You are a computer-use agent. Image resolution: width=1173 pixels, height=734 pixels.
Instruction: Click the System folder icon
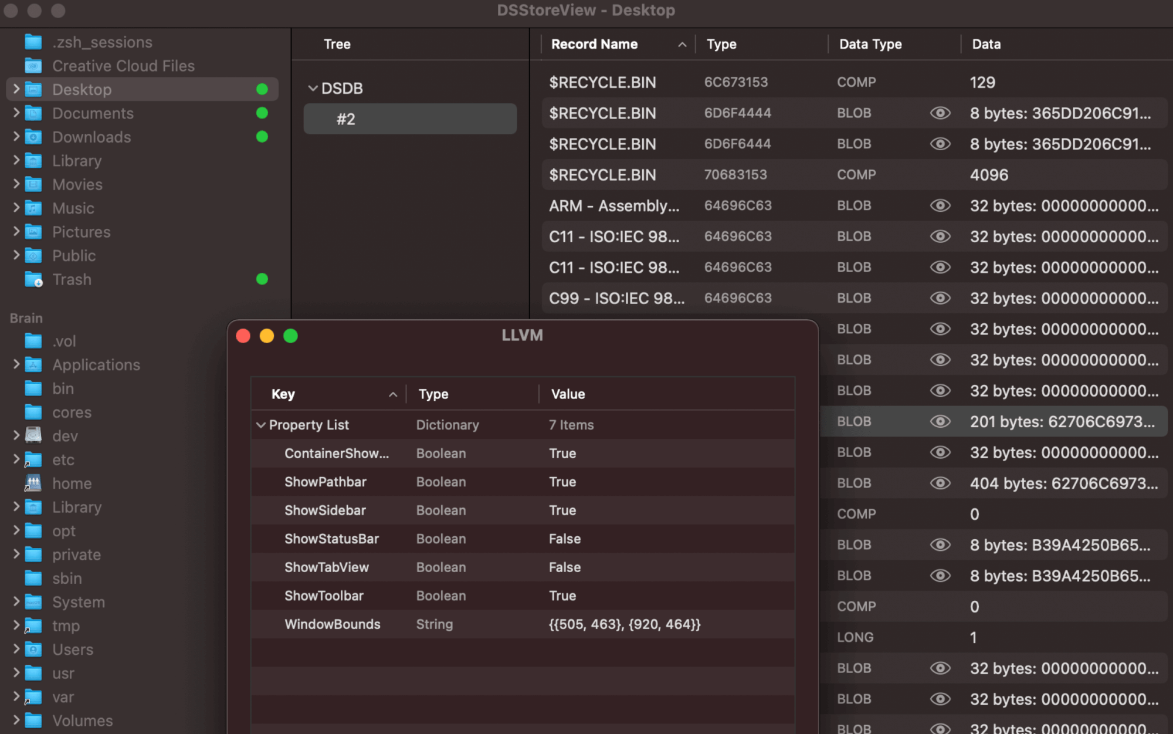click(33, 603)
